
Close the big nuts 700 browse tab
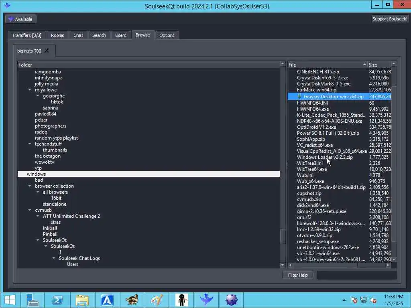47,50
